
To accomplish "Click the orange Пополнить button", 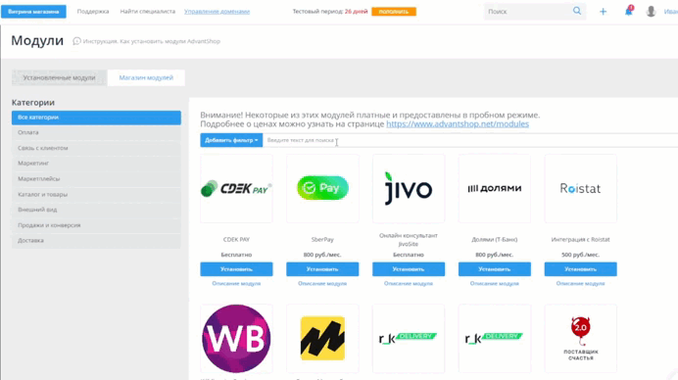I will (x=394, y=12).
